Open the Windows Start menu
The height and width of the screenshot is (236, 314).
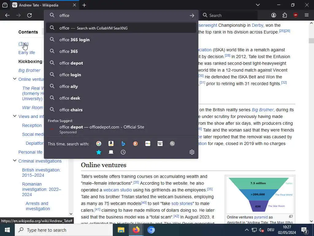[7, 230]
